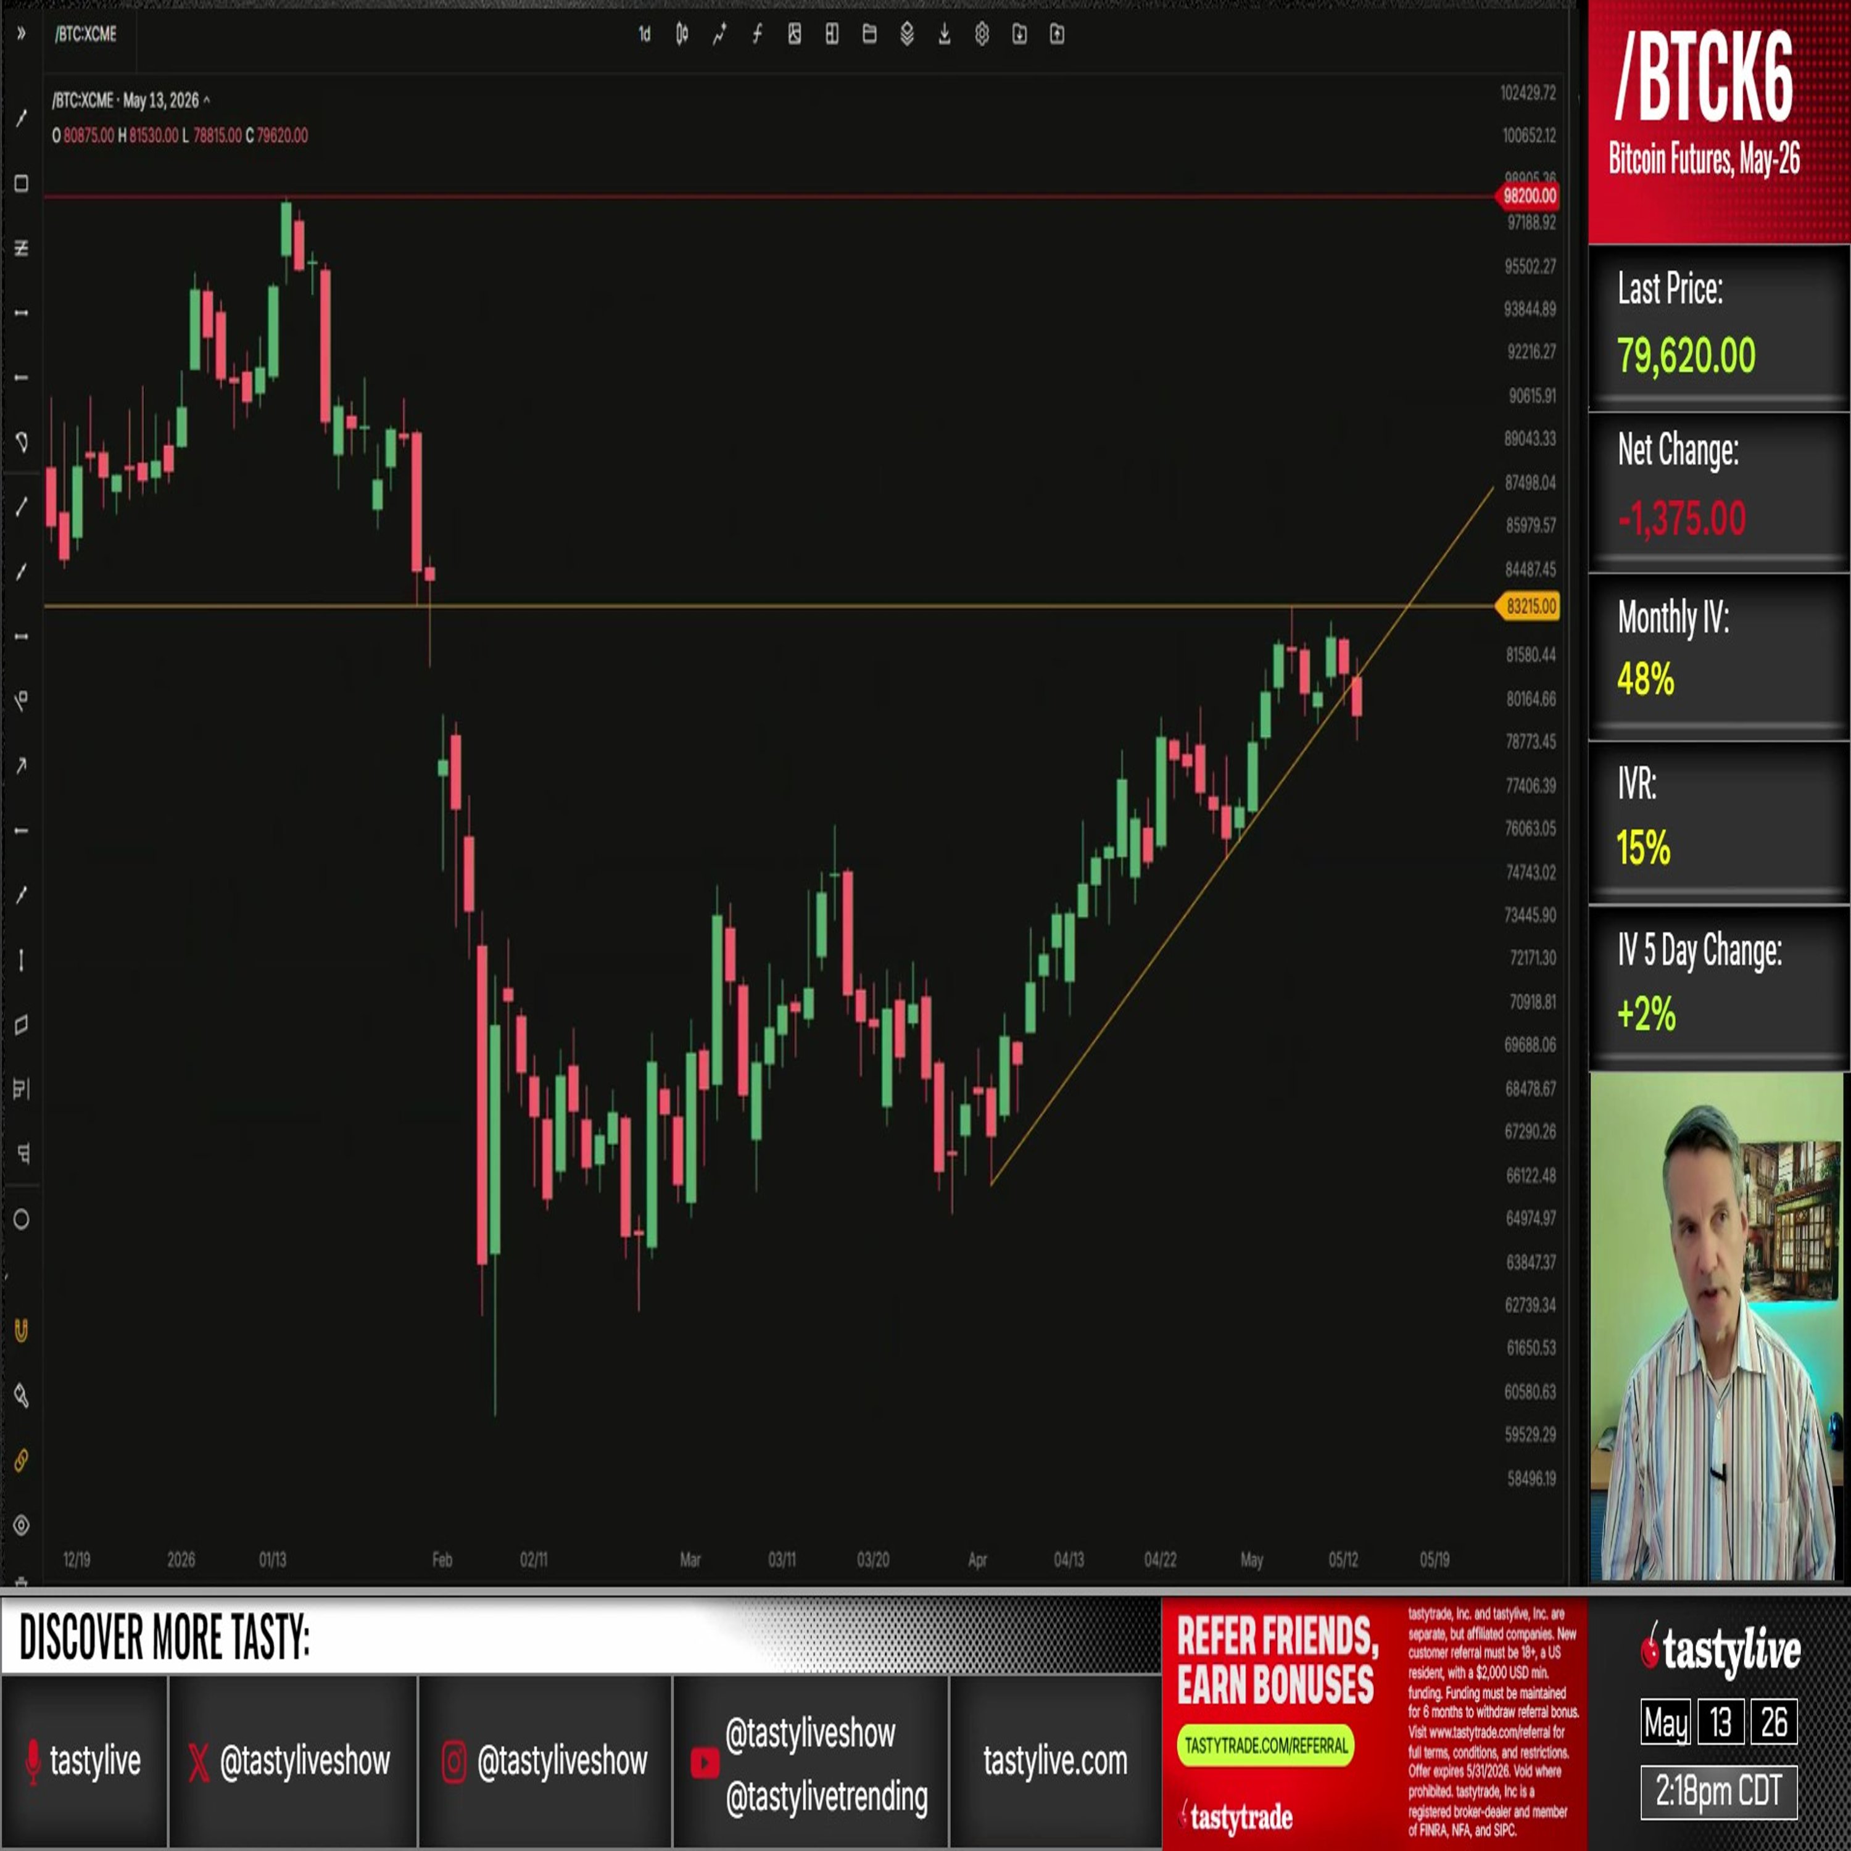Open the candlestick chart type menu
The image size is (1851, 1851).
(x=682, y=35)
